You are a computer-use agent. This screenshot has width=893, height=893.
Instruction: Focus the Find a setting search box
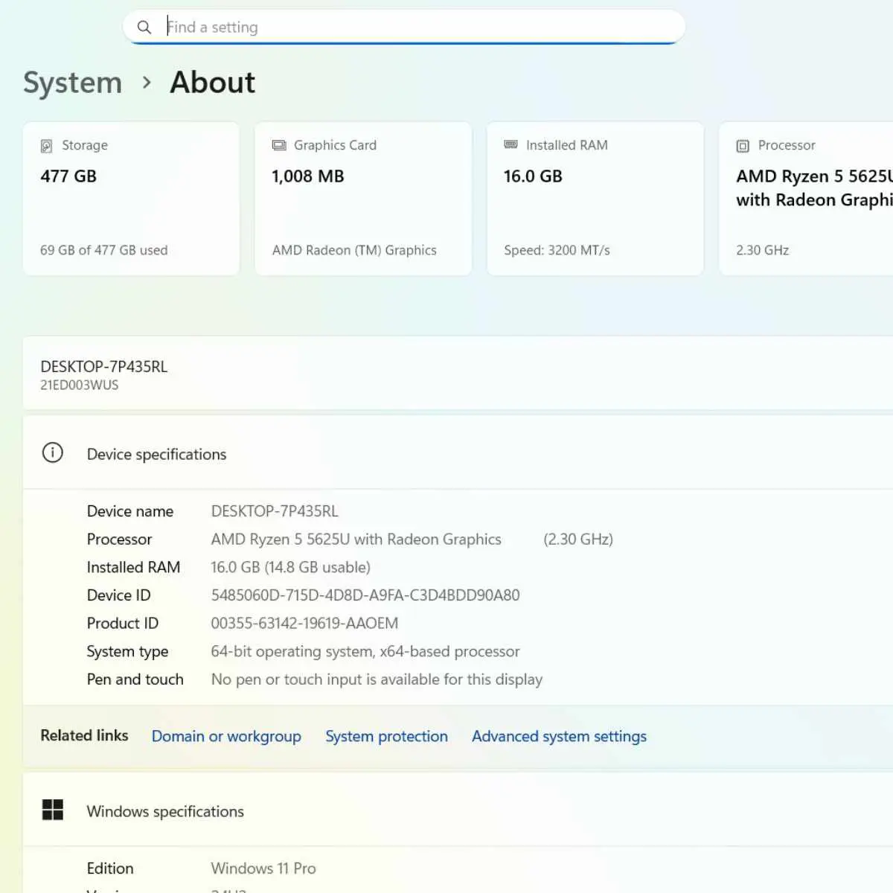point(404,28)
